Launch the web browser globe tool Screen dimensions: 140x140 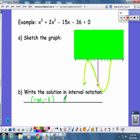coord(31,130)
